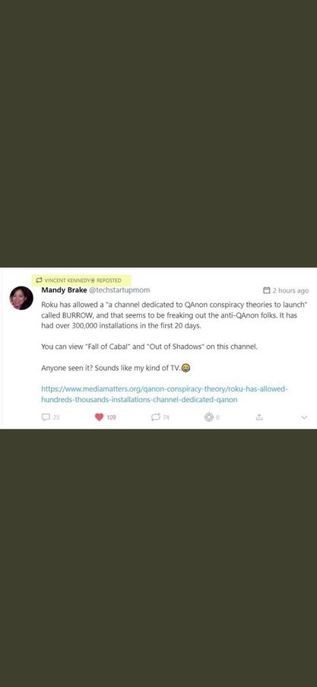317x687 pixels.
Task: Expand the post options chevron
Action: coord(304,417)
